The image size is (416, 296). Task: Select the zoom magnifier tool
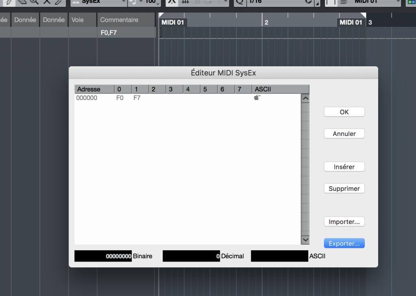point(34,2)
